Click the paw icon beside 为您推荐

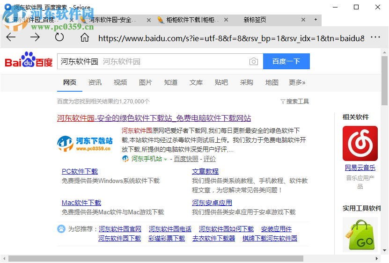pos(61,229)
